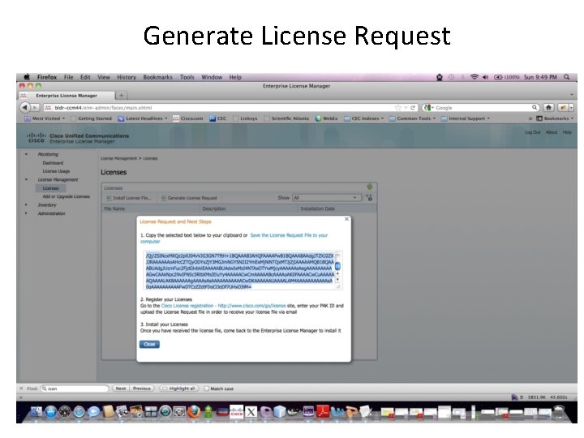Click the Wi-Fi status icon
The width and height of the screenshot is (584, 438).
point(474,77)
